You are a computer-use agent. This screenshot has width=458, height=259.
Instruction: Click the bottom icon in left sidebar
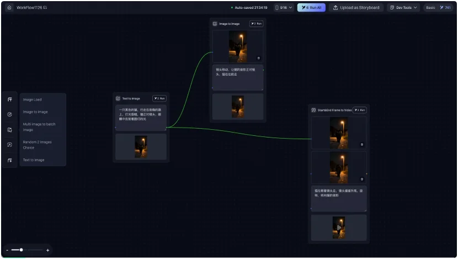[x=9, y=160]
